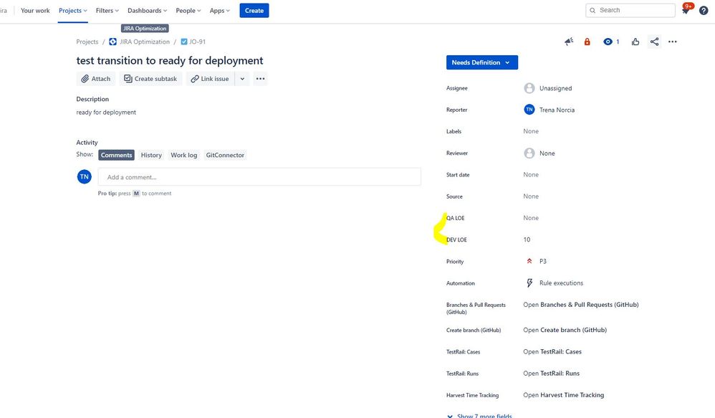The image size is (715, 418).
Task: Open the Projects menu
Action: tap(73, 11)
